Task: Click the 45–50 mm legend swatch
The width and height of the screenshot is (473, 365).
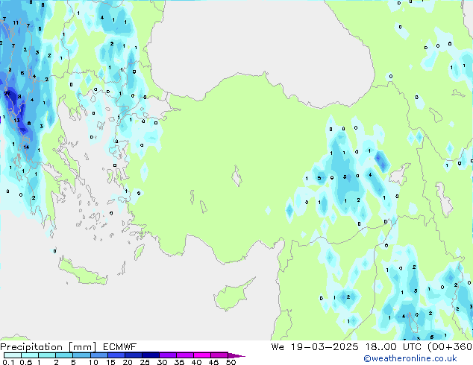Action: click(x=219, y=355)
